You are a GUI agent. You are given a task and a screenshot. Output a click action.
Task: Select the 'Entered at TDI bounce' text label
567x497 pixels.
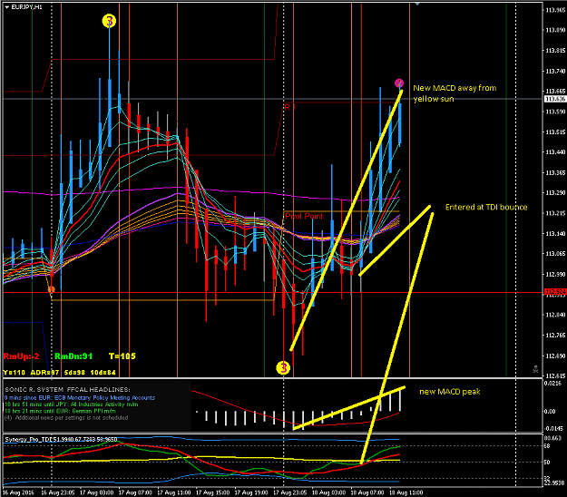tap(486, 207)
